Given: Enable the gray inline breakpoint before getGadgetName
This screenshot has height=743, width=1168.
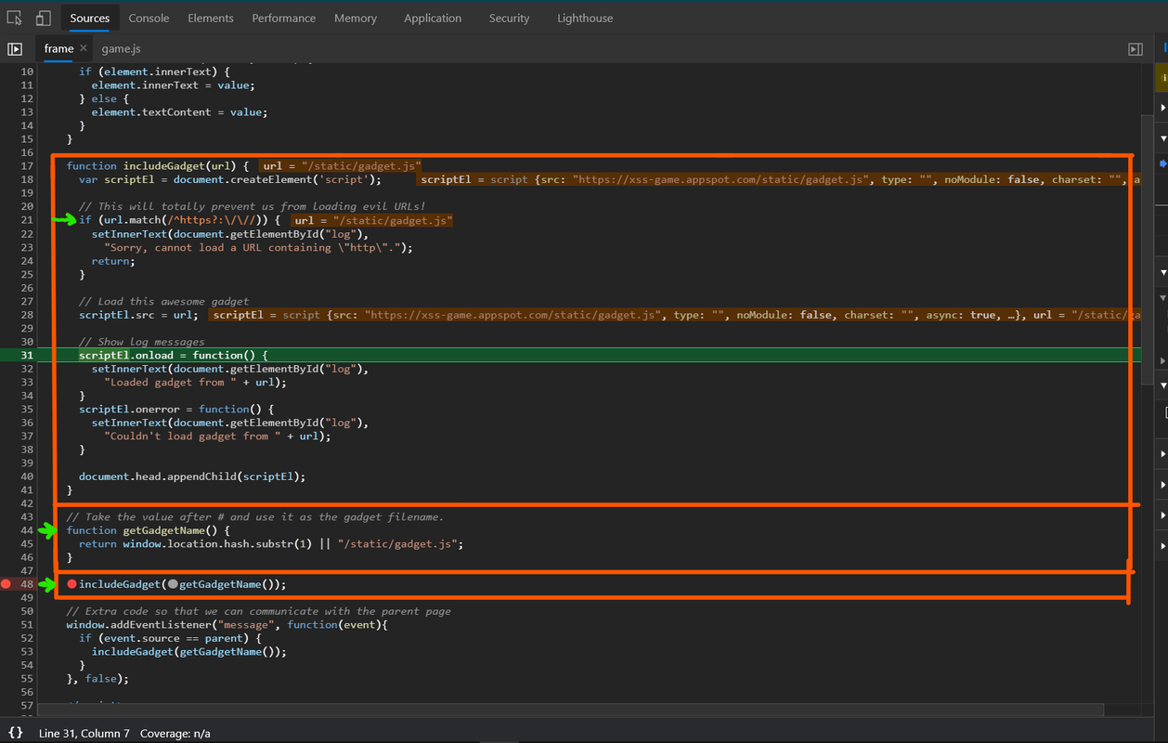Looking at the screenshot, I should pyautogui.click(x=173, y=584).
